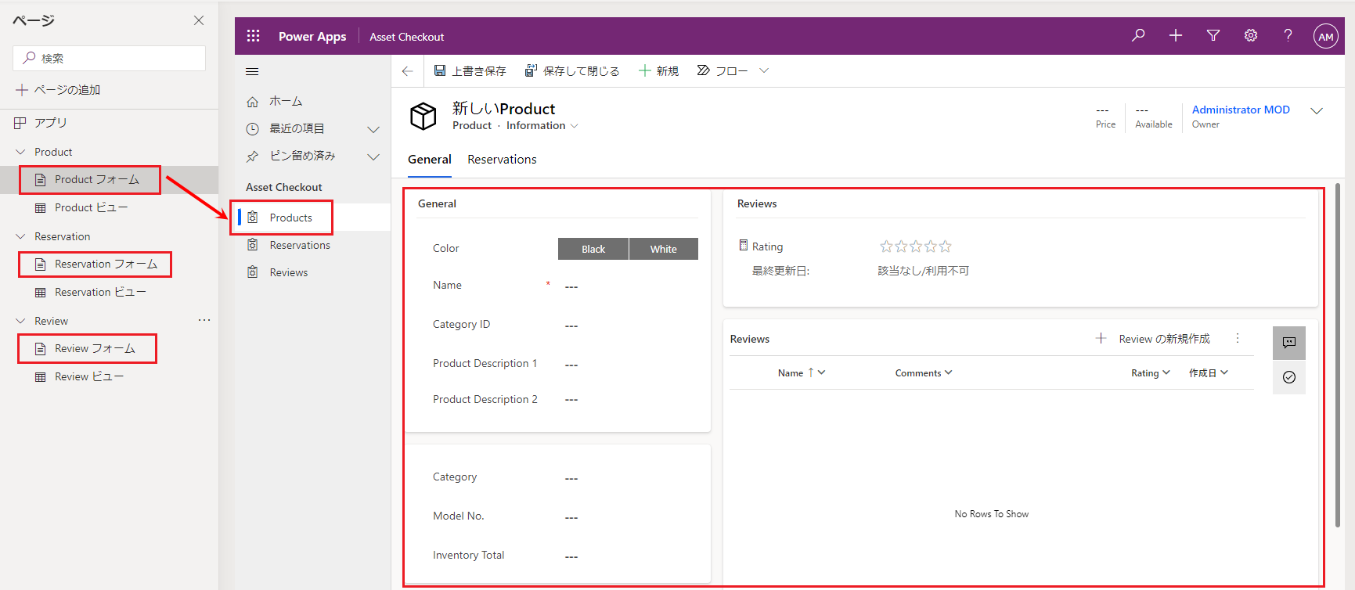Click the Administrator MOD owner link
The width and height of the screenshot is (1355, 590).
click(1240, 110)
